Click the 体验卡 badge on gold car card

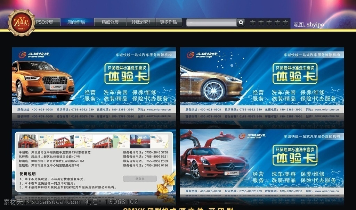295,74
